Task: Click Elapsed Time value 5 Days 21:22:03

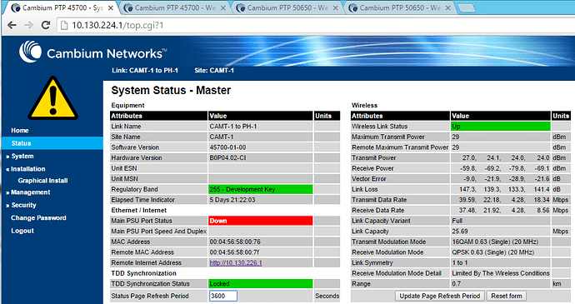Action: (x=232, y=200)
